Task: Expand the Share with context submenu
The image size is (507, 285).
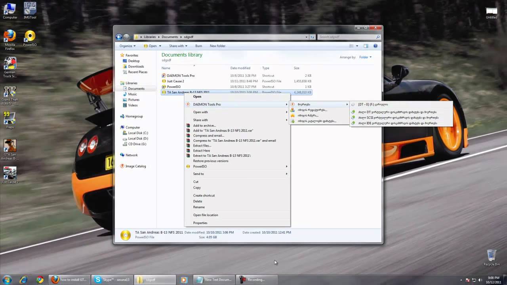Action: (x=237, y=120)
